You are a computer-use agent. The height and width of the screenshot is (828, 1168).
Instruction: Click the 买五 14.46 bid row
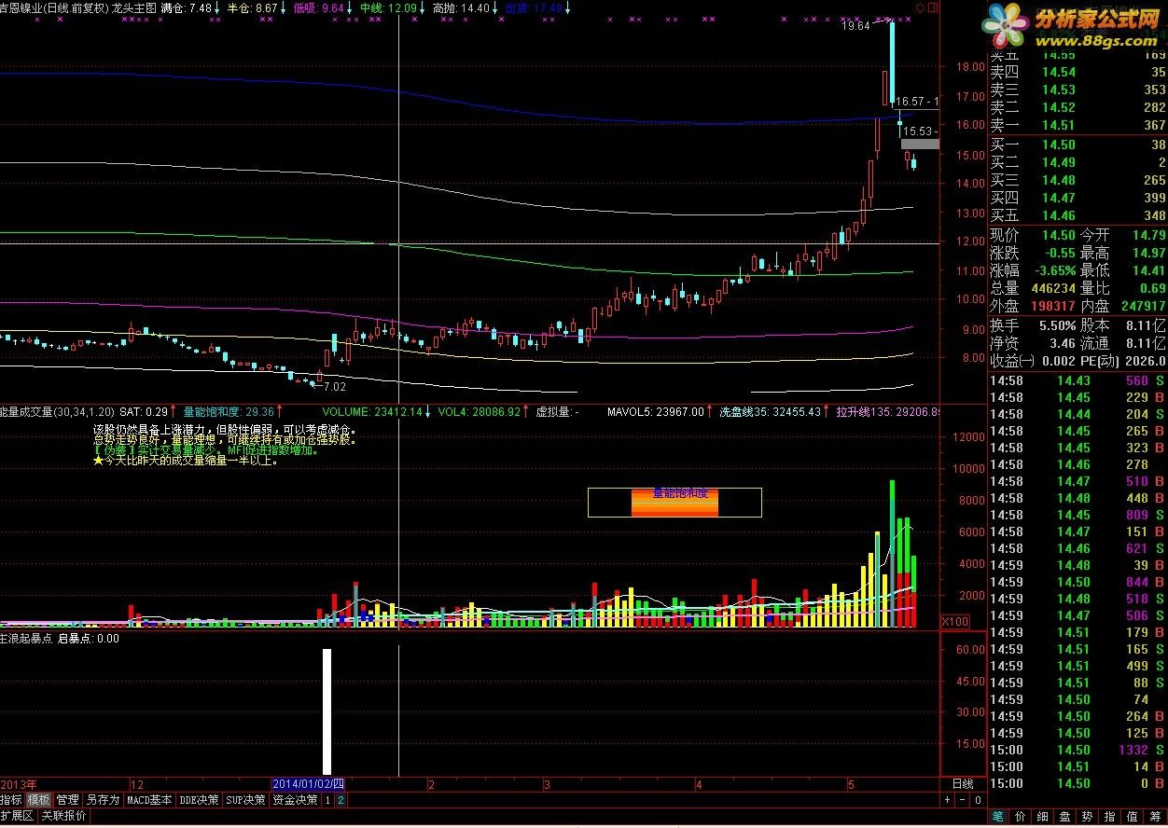click(1078, 215)
